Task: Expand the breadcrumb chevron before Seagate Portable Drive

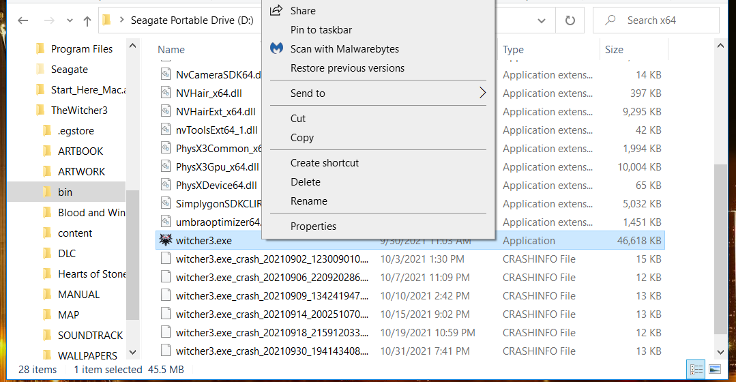Action: tap(121, 20)
